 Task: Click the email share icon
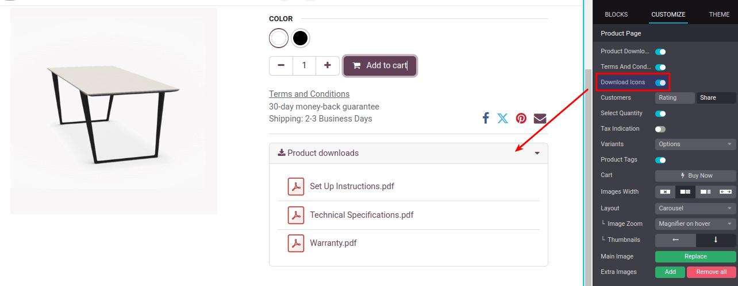click(540, 118)
